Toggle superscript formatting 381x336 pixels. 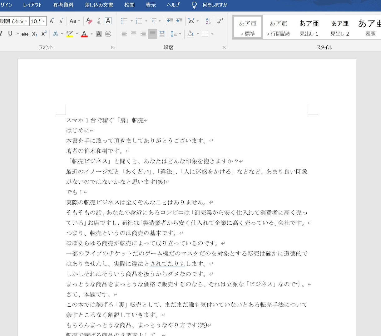coord(44,34)
